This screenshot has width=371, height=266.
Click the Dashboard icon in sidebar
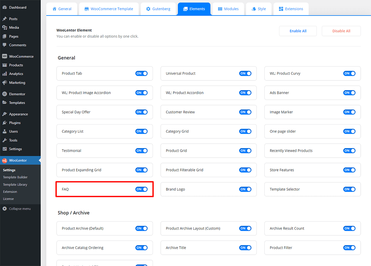click(x=5, y=7)
